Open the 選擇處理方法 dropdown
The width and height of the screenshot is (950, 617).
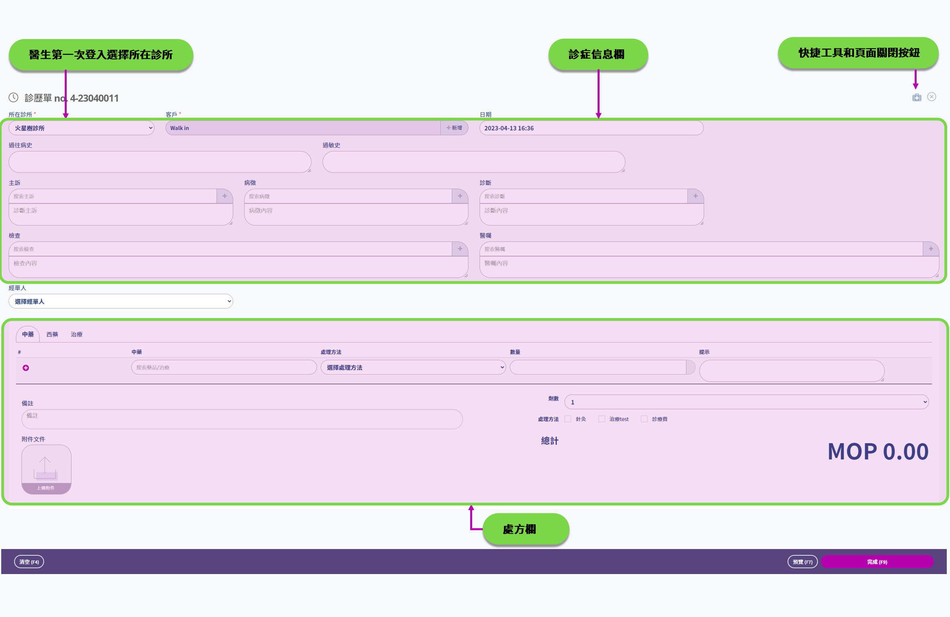(413, 367)
